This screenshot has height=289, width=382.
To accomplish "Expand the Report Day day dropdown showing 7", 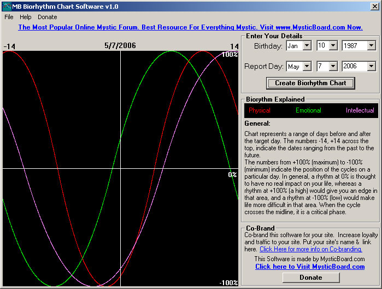I will (333, 66).
